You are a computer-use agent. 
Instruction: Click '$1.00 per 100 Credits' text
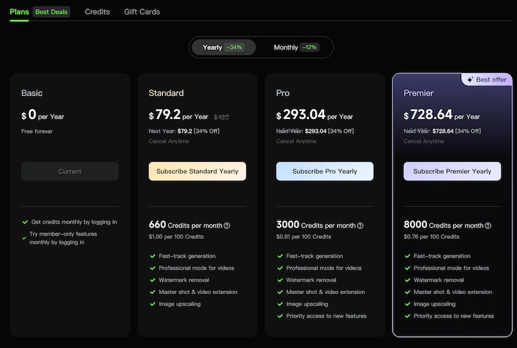coord(176,237)
